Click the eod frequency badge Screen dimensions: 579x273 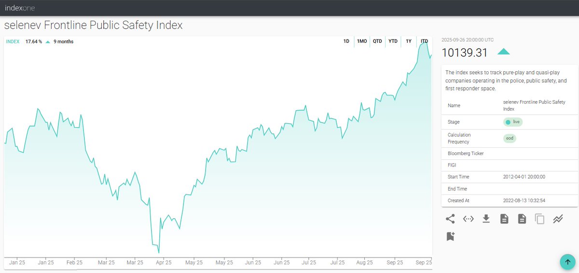click(x=510, y=138)
